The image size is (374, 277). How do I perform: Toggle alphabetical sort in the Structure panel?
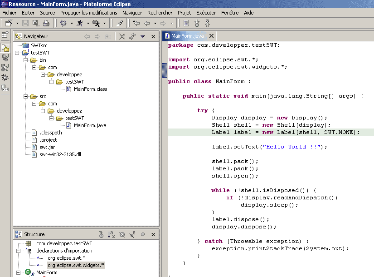tap(112, 234)
